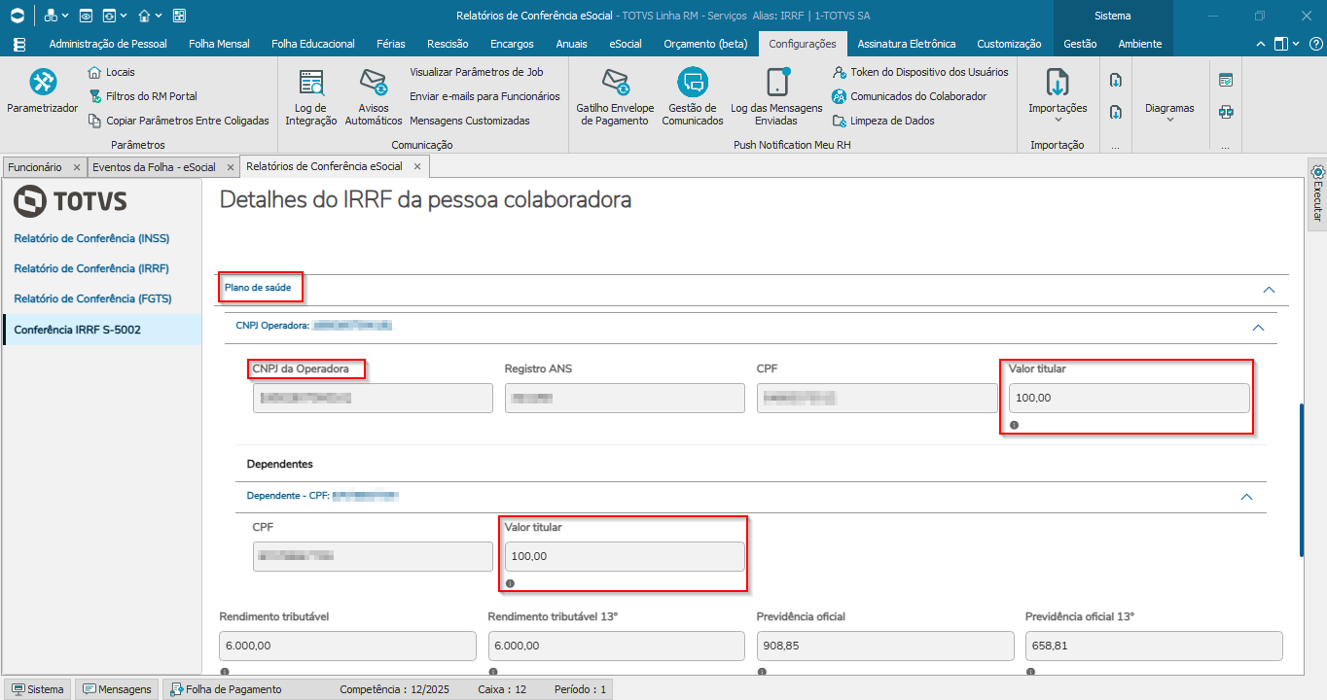The height and width of the screenshot is (700, 1327).
Task: Click the Registro ANS input field
Action: pyautogui.click(x=625, y=399)
